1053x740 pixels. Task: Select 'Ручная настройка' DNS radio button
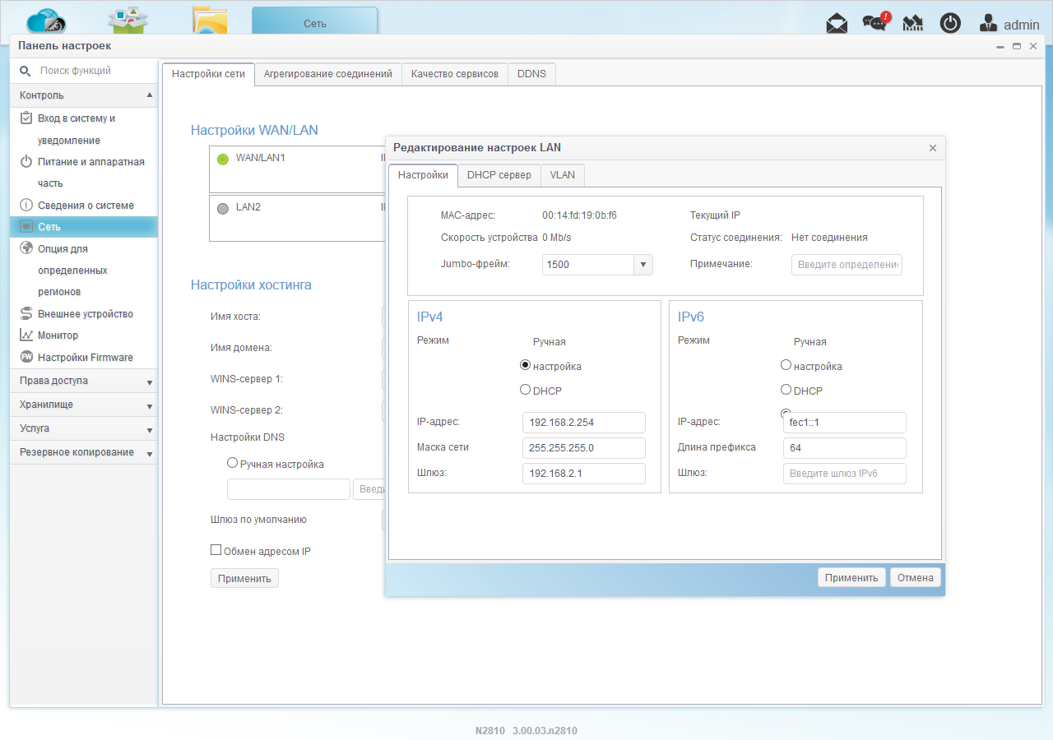(x=232, y=463)
